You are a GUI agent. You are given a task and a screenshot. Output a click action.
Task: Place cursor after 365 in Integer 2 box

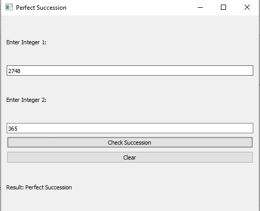(x=18, y=129)
